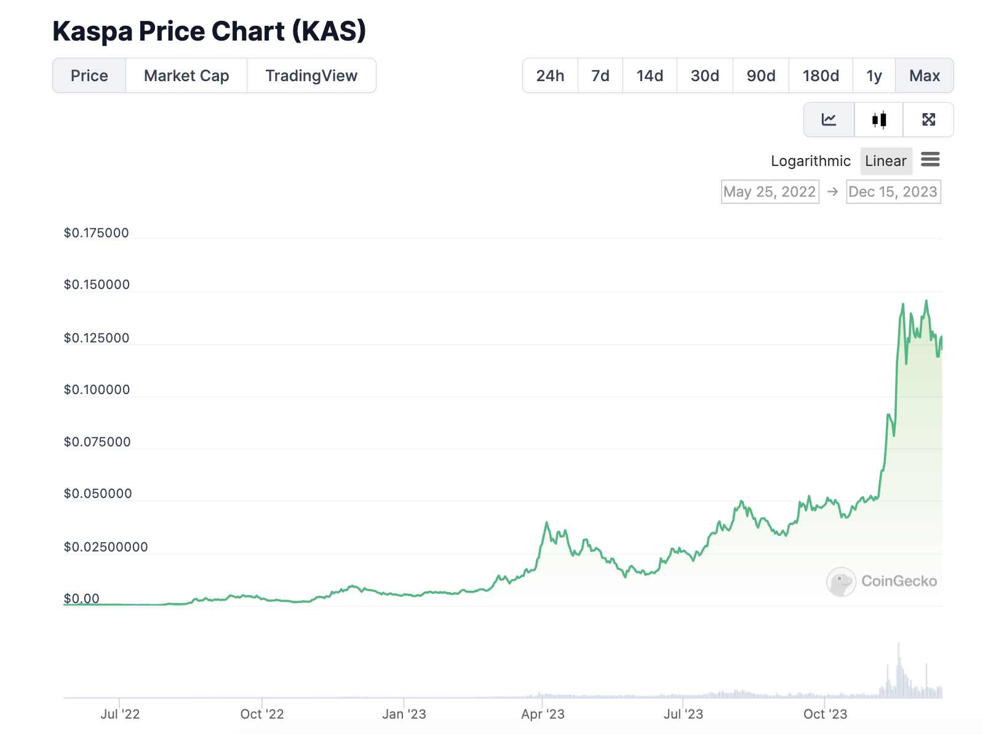Set range to 14d
The image size is (983, 734).
(x=650, y=76)
